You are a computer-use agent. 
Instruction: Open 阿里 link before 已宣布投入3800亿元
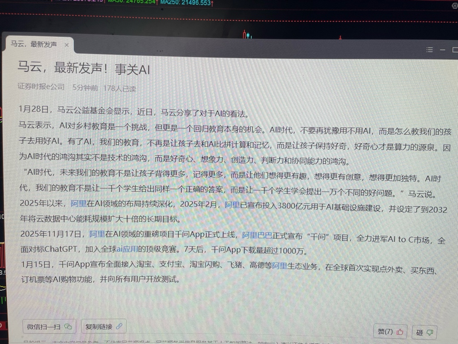click(x=232, y=205)
